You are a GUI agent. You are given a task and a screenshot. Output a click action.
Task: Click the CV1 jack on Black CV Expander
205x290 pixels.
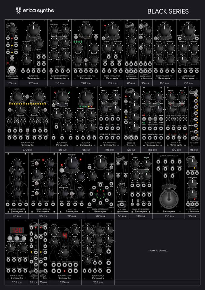point(8,205)
